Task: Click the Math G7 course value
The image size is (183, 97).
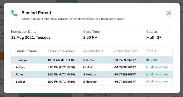Action: pos(154,38)
